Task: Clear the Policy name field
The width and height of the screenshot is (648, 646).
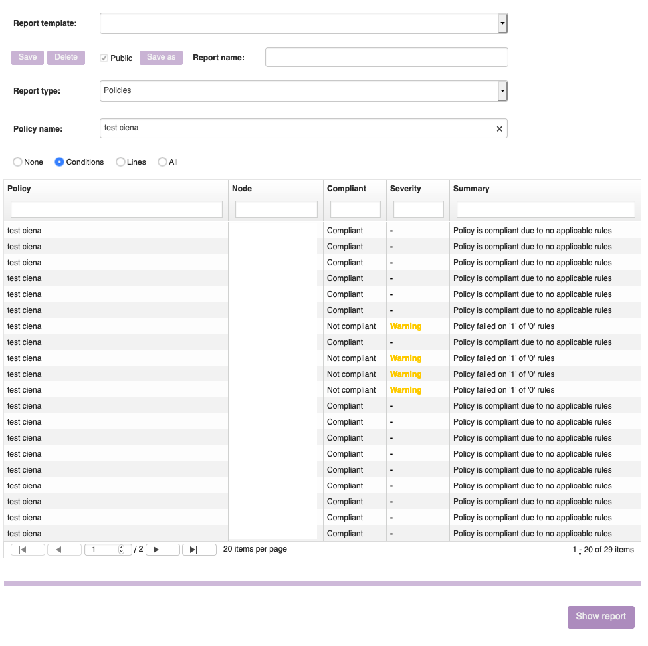Action: point(499,129)
